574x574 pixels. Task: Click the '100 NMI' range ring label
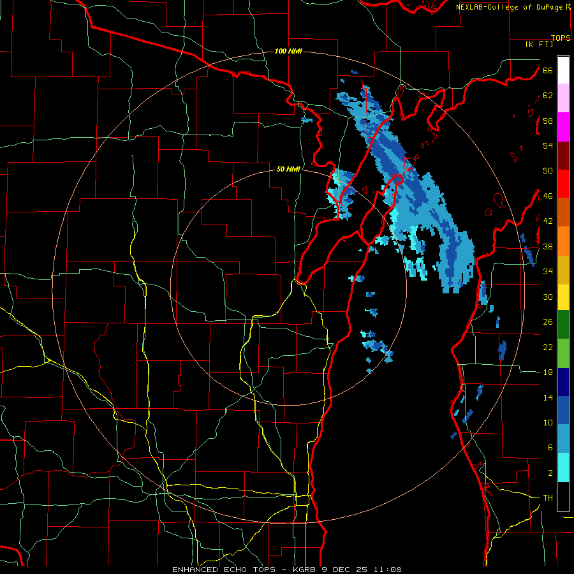click(288, 51)
